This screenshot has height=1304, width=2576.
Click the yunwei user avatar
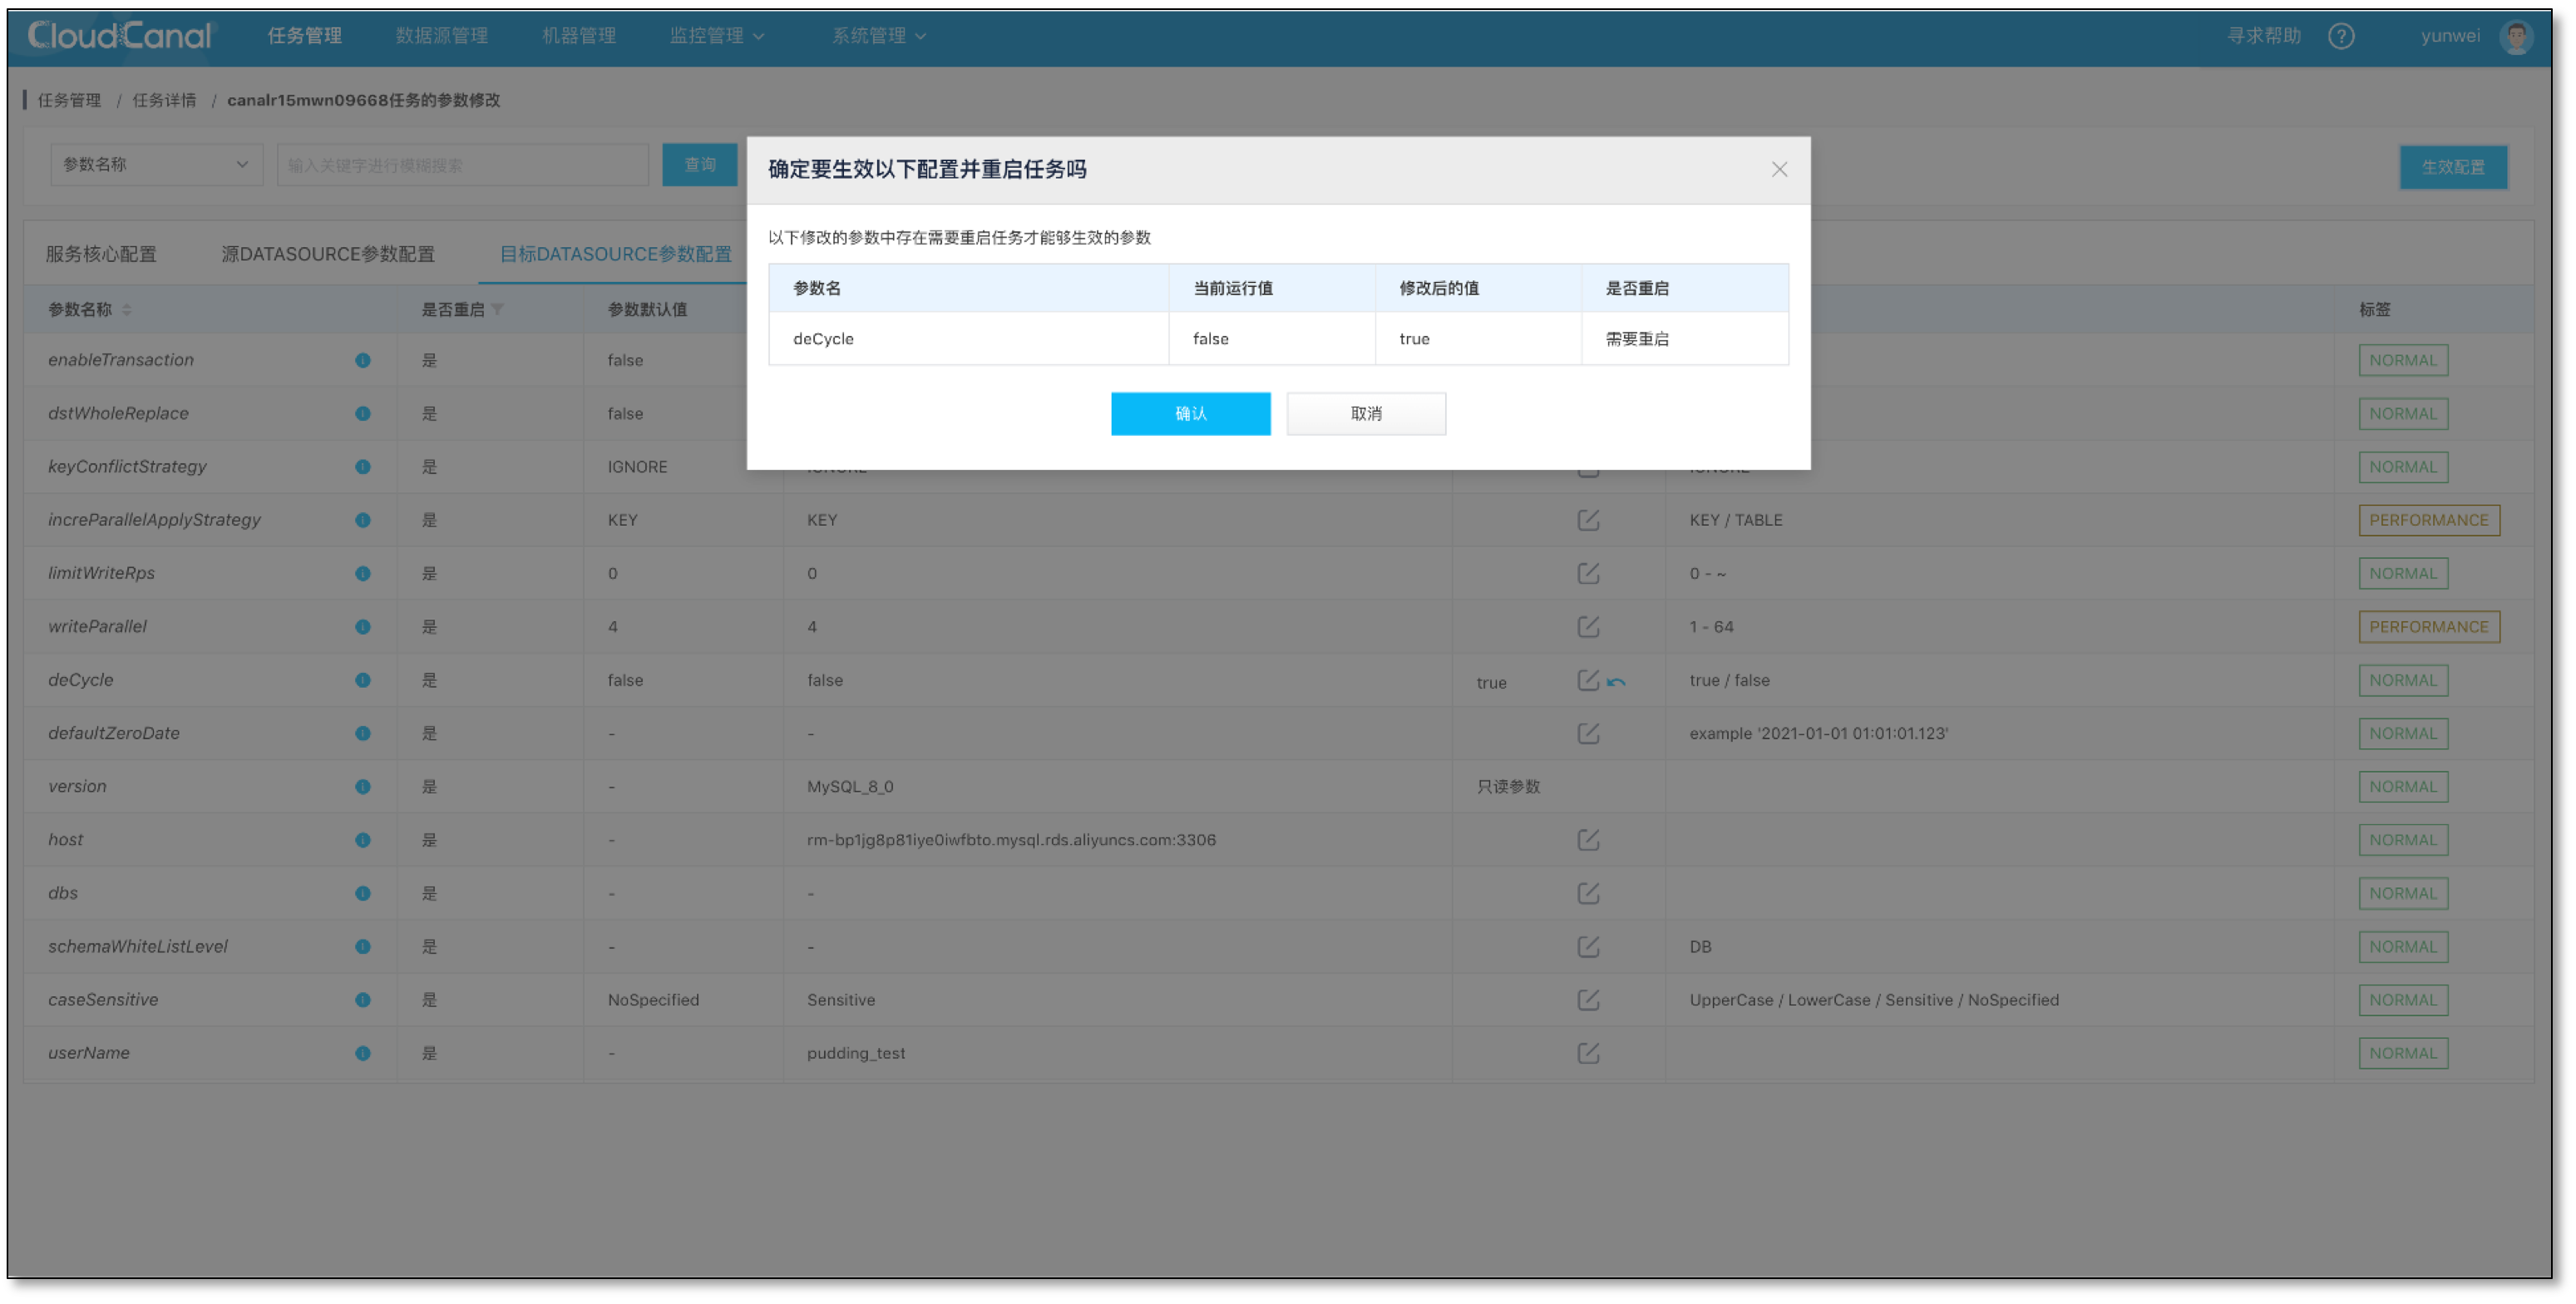[2516, 36]
